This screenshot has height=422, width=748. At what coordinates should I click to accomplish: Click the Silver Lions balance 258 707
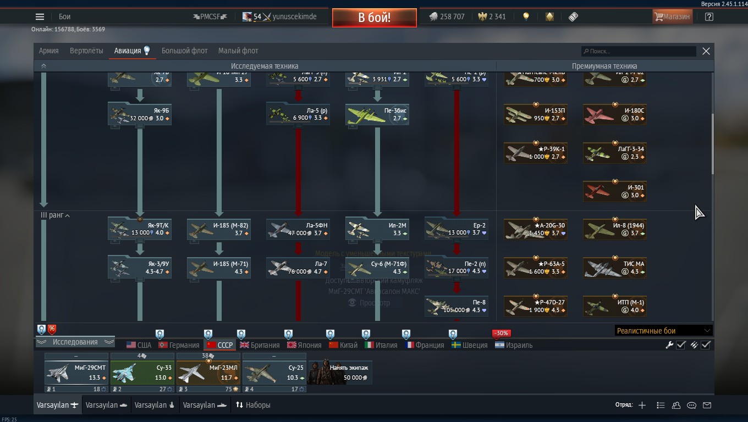point(447,16)
